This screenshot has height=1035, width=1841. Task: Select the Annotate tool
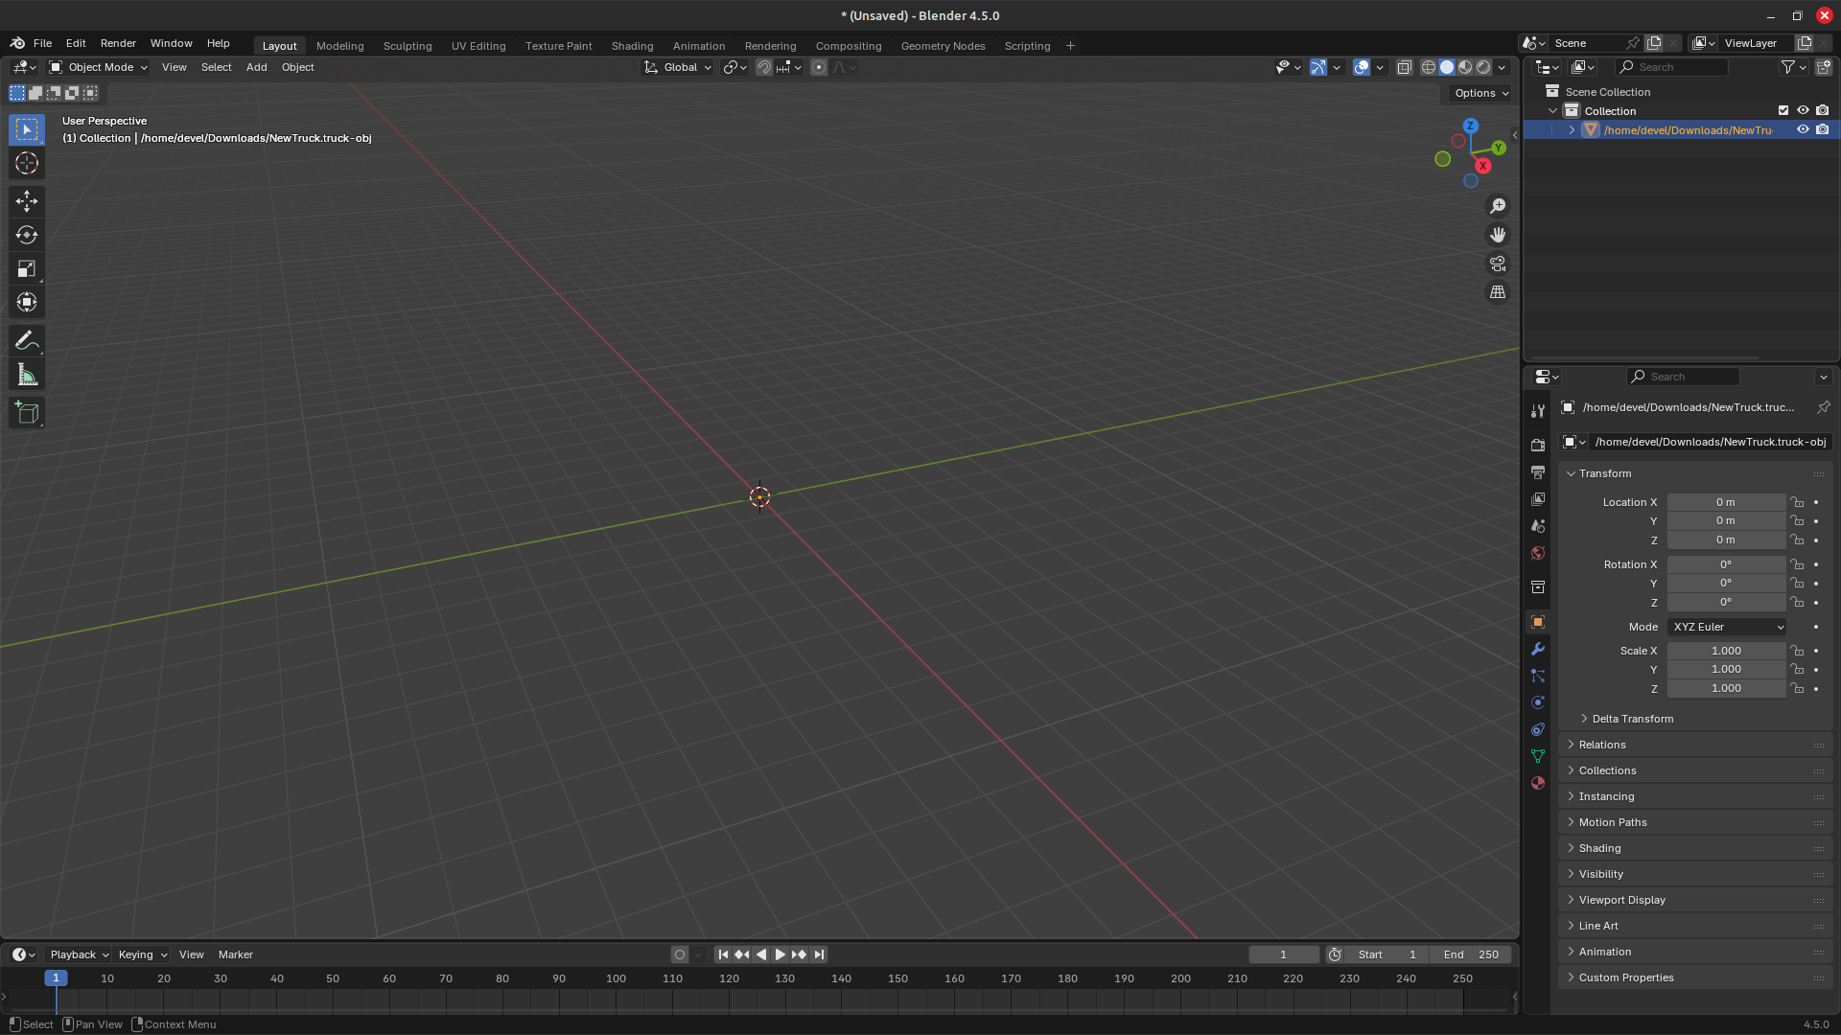pyautogui.click(x=27, y=341)
